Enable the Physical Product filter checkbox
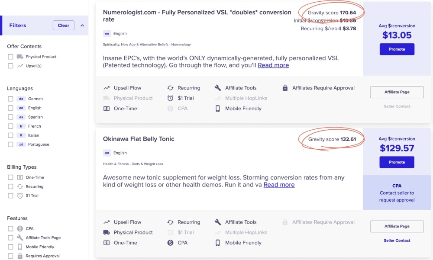This screenshot has height=260, width=433. coord(10,57)
